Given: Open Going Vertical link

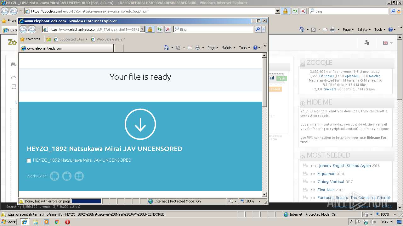Looking at the screenshot, I should pos(331,181).
